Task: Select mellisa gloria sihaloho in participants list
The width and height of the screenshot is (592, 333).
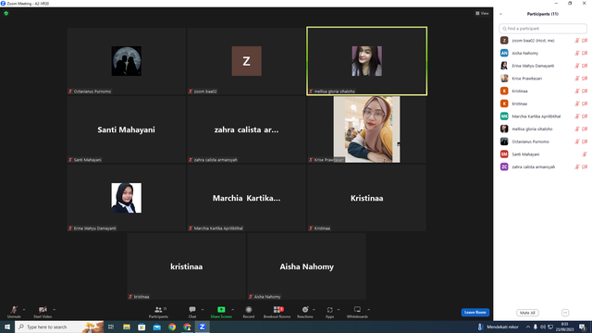Action: [543, 129]
